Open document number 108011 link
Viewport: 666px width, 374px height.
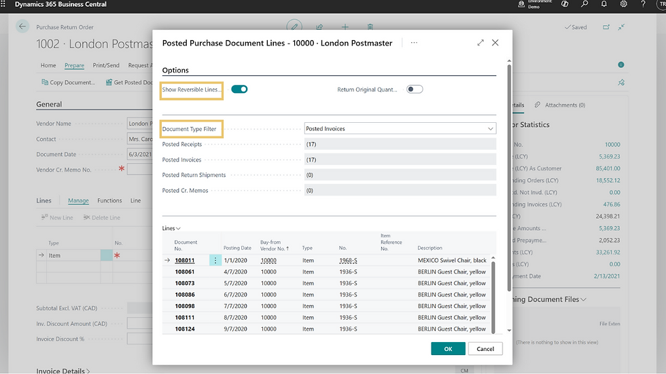click(185, 261)
